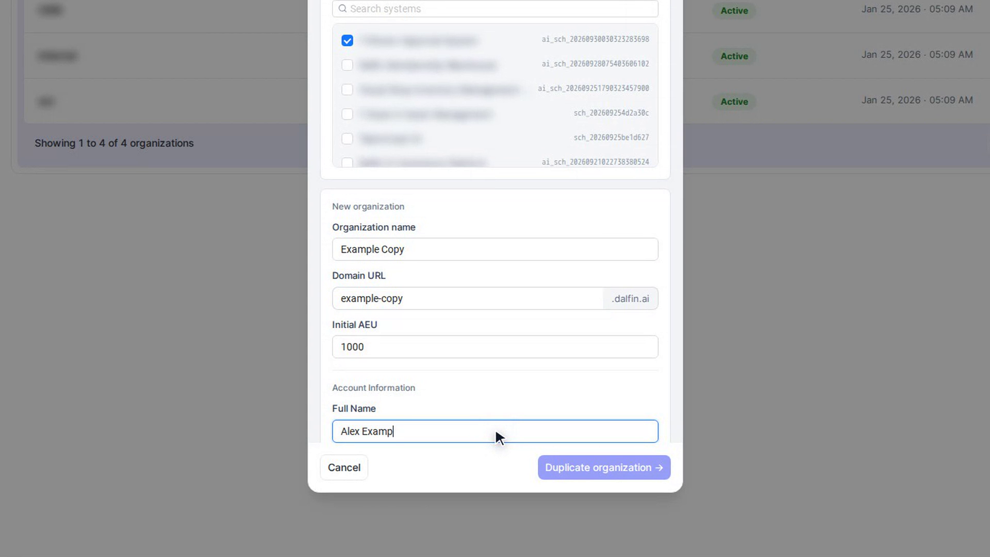Screen dimensions: 990x557
Task: Edit the Organization name field
Action: click(x=495, y=249)
